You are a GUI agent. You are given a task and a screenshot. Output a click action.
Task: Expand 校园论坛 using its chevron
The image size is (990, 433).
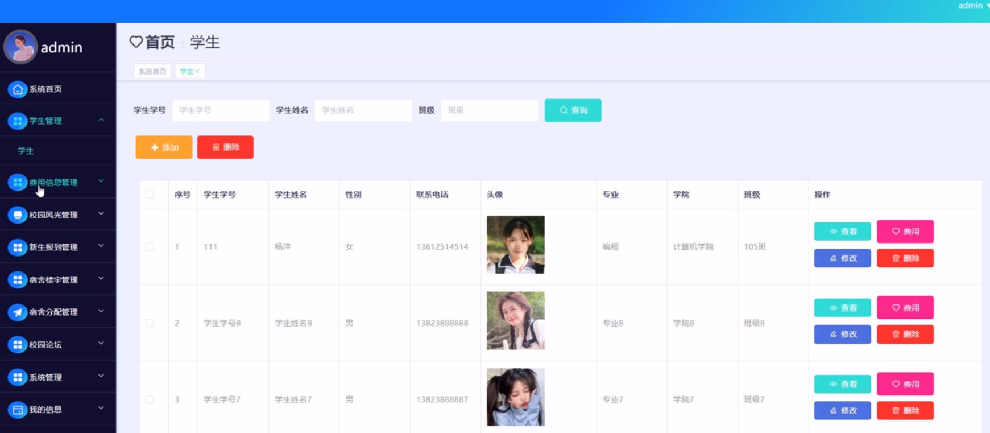[x=101, y=343]
